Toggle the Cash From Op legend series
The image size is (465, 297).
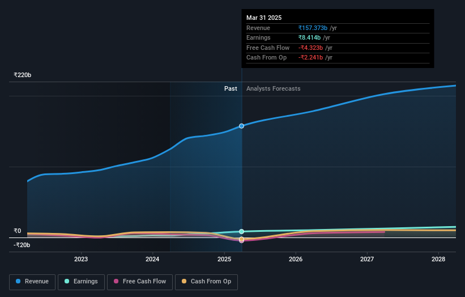pyautogui.click(x=206, y=282)
